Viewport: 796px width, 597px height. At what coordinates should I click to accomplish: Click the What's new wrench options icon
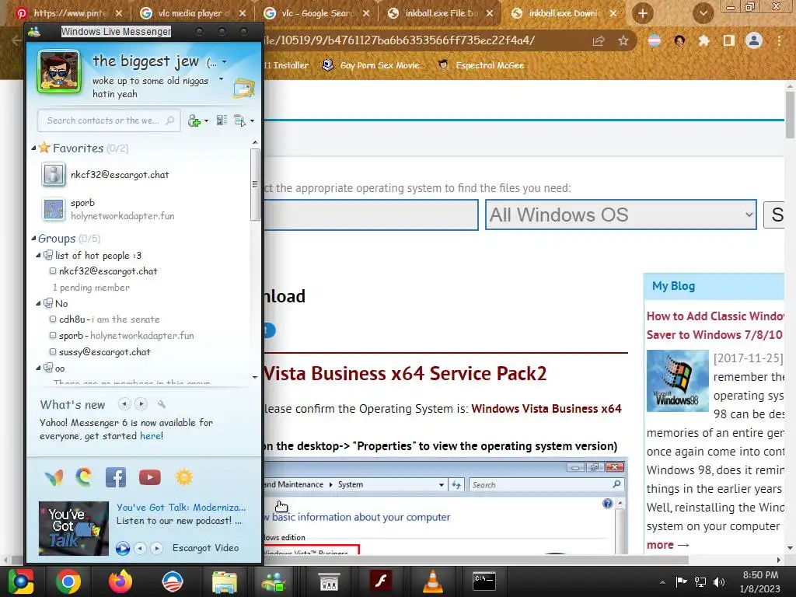point(162,404)
